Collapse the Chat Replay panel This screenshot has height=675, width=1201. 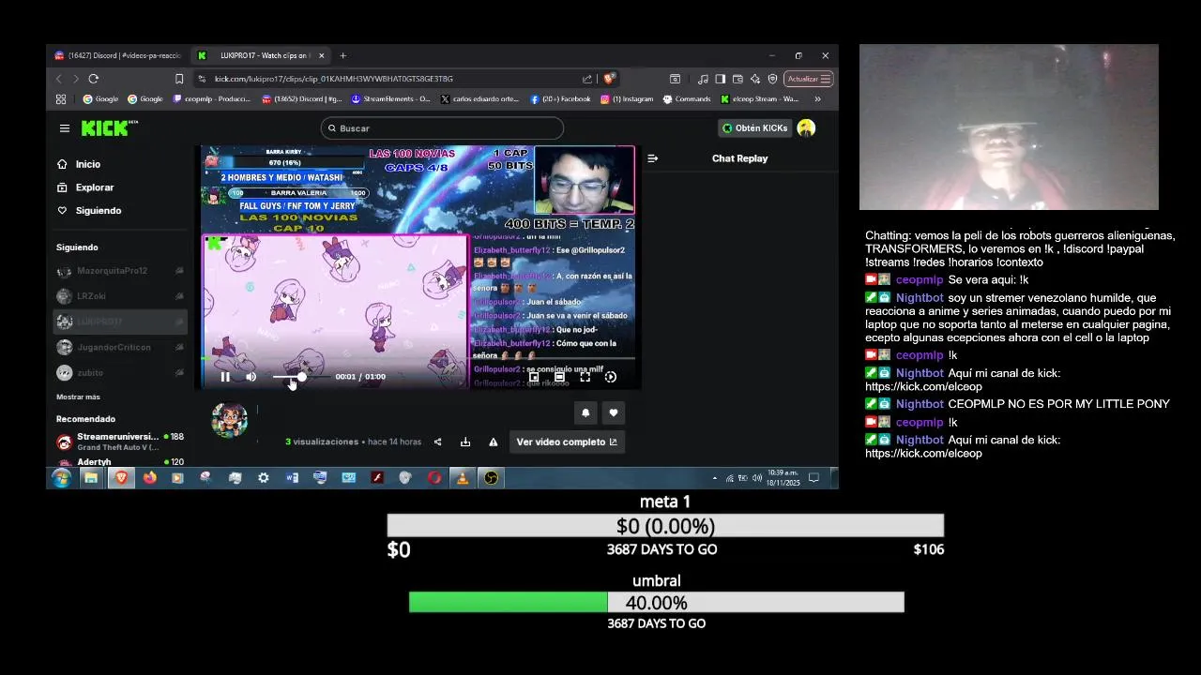[x=653, y=158]
